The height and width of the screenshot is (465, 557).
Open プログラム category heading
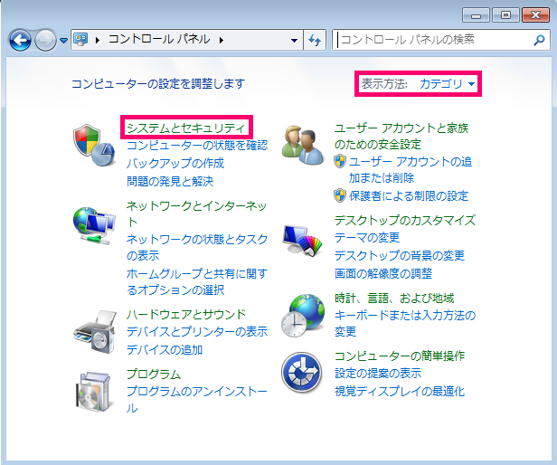click(154, 374)
